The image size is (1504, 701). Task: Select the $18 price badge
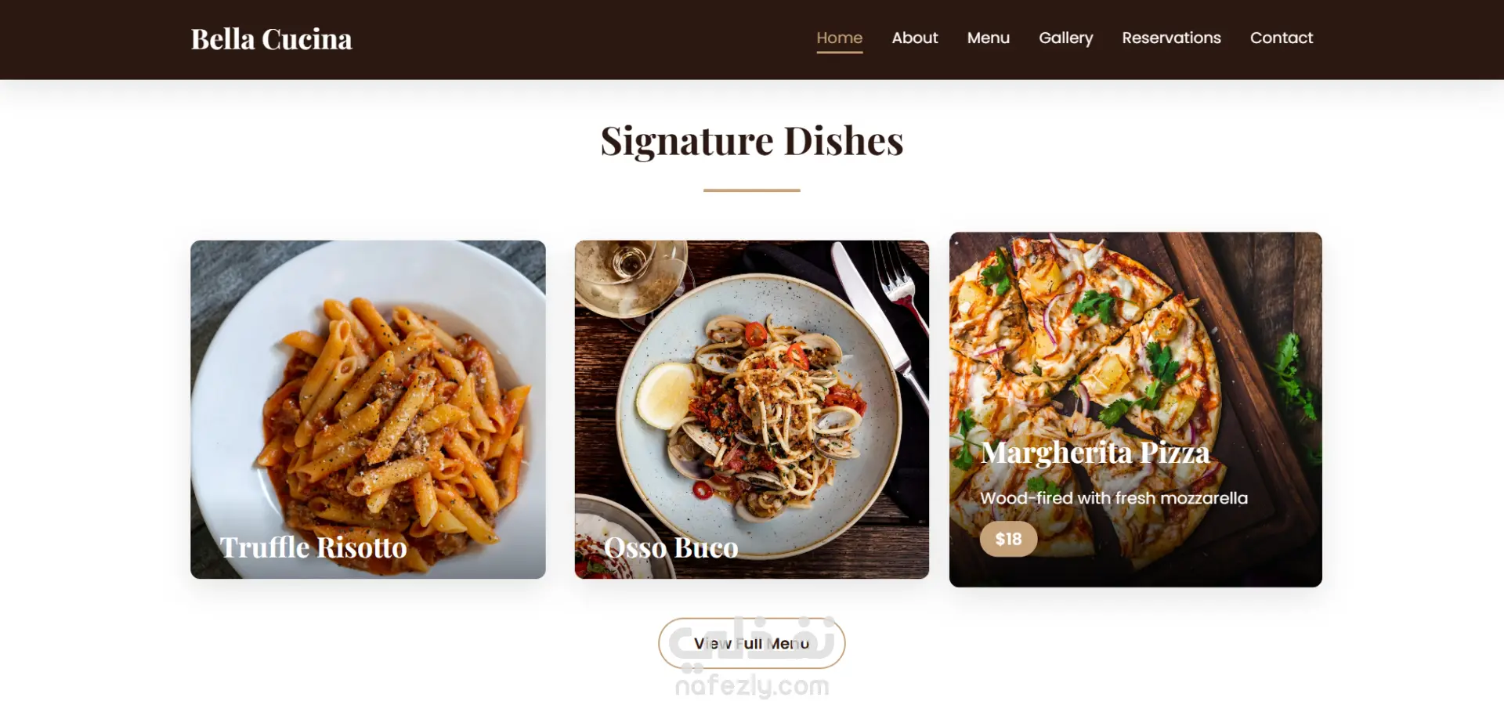(1008, 539)
